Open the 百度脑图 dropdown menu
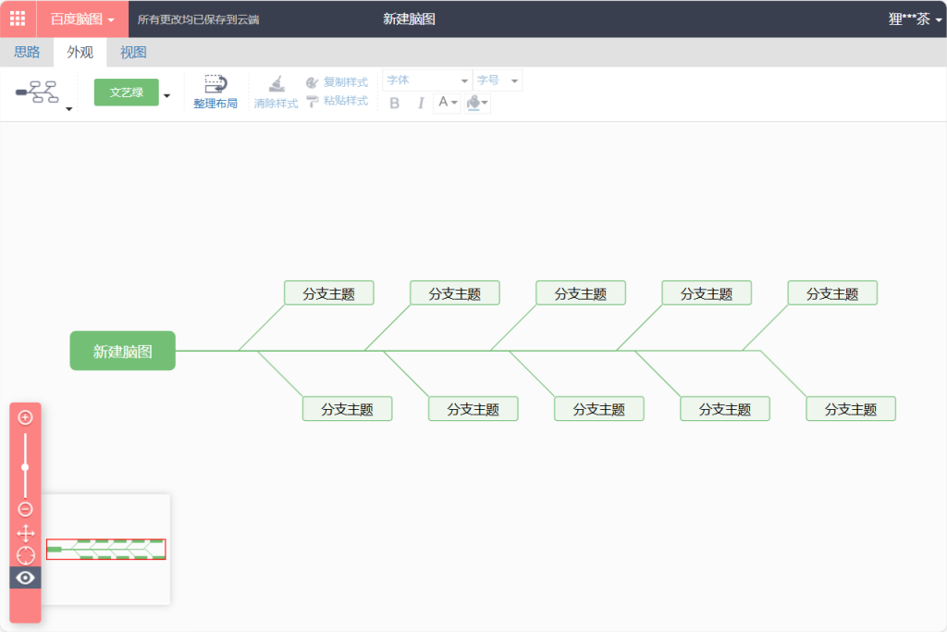The height and width of the screenshot is (632, 947). [x=82, y=19]
